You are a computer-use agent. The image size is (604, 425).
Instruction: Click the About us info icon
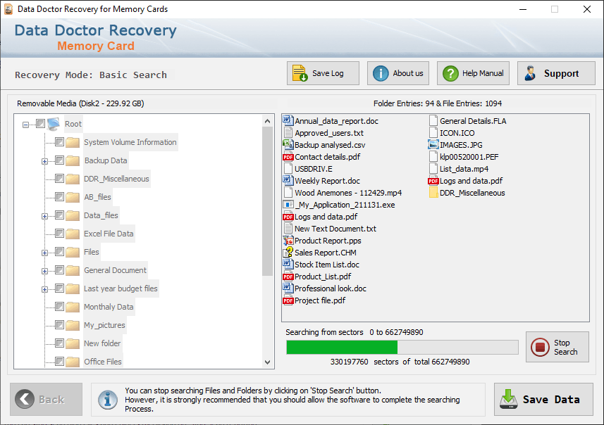pyautogui.click(x=381, y=73)
